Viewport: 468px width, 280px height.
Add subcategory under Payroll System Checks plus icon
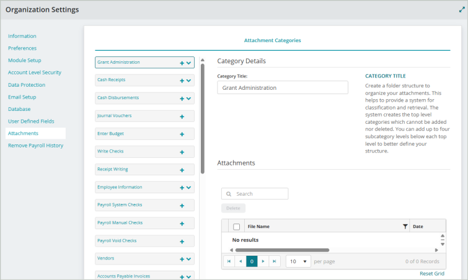tap(182, 206)
